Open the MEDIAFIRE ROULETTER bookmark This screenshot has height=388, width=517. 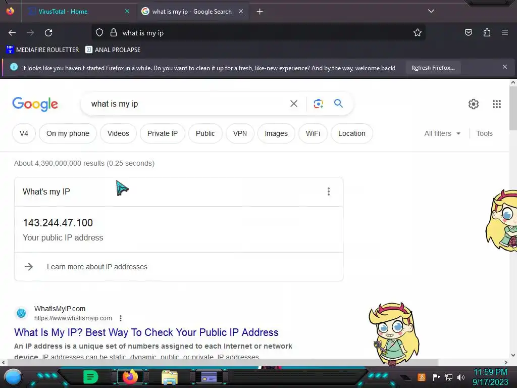coord(43,50)
